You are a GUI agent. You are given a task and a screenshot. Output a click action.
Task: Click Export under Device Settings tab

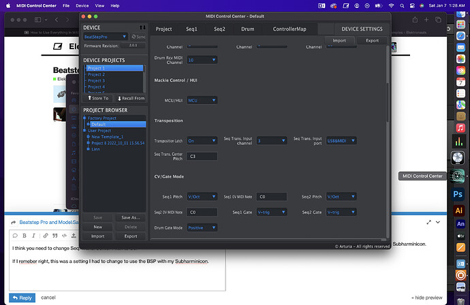tap(372, 40)
